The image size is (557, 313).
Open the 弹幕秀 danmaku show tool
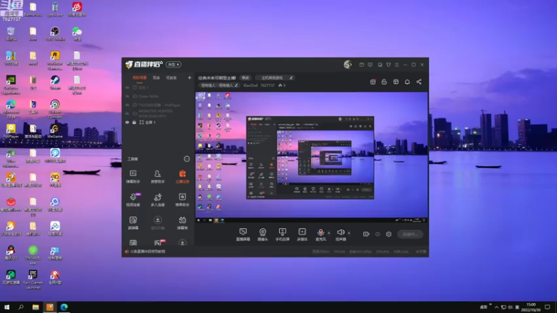[x=182, y=223]
